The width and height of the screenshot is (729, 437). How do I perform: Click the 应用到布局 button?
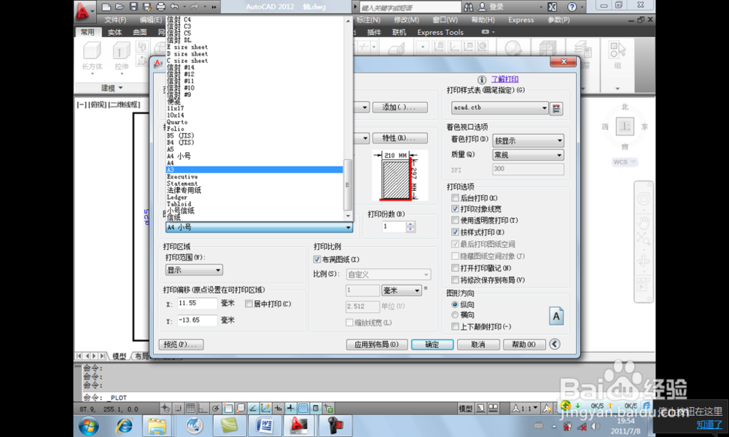pyautogui.click(x=377, y=344)
